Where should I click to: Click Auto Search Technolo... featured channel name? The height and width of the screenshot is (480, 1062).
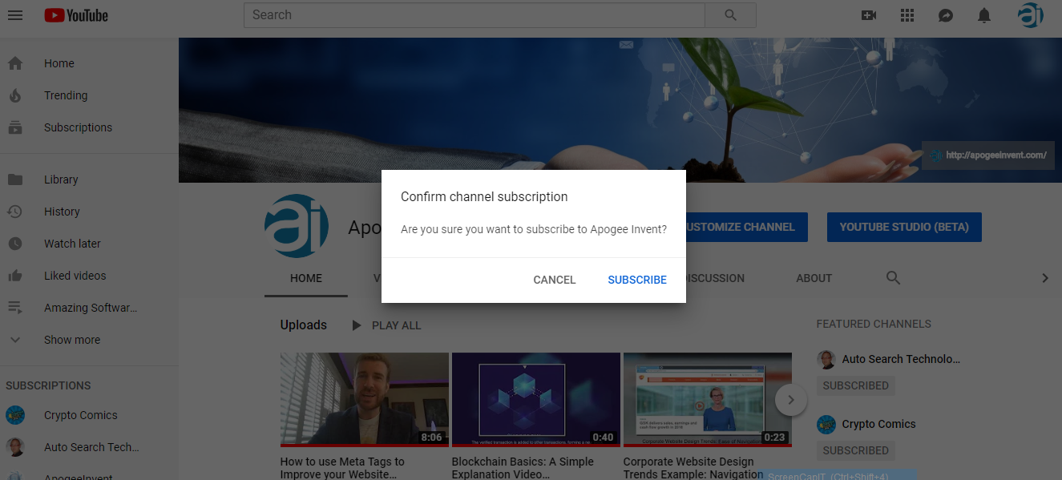(901, 359)
